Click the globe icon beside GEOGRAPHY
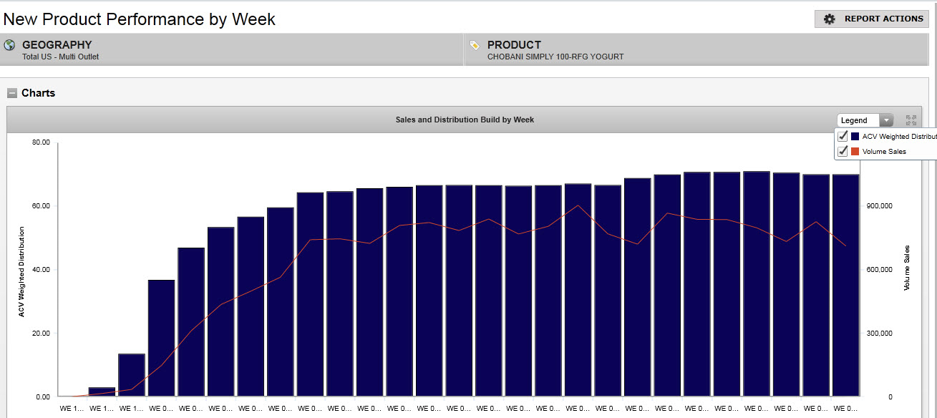The height and width of the screenshot is (418, 937). (x=9, y=45)
